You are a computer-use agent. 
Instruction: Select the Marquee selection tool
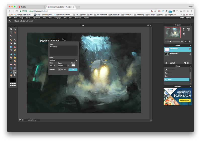pyautogui.click(x=11, y=33)
